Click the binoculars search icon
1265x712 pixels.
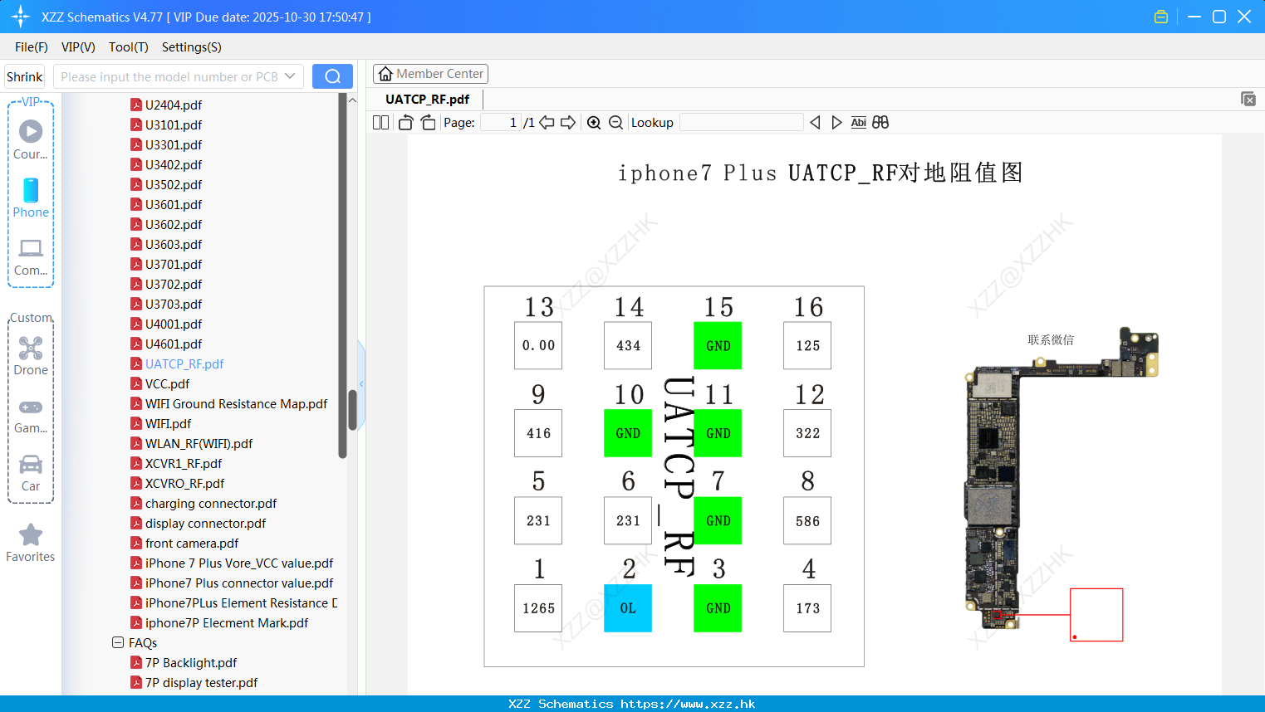tap(880, 122)
